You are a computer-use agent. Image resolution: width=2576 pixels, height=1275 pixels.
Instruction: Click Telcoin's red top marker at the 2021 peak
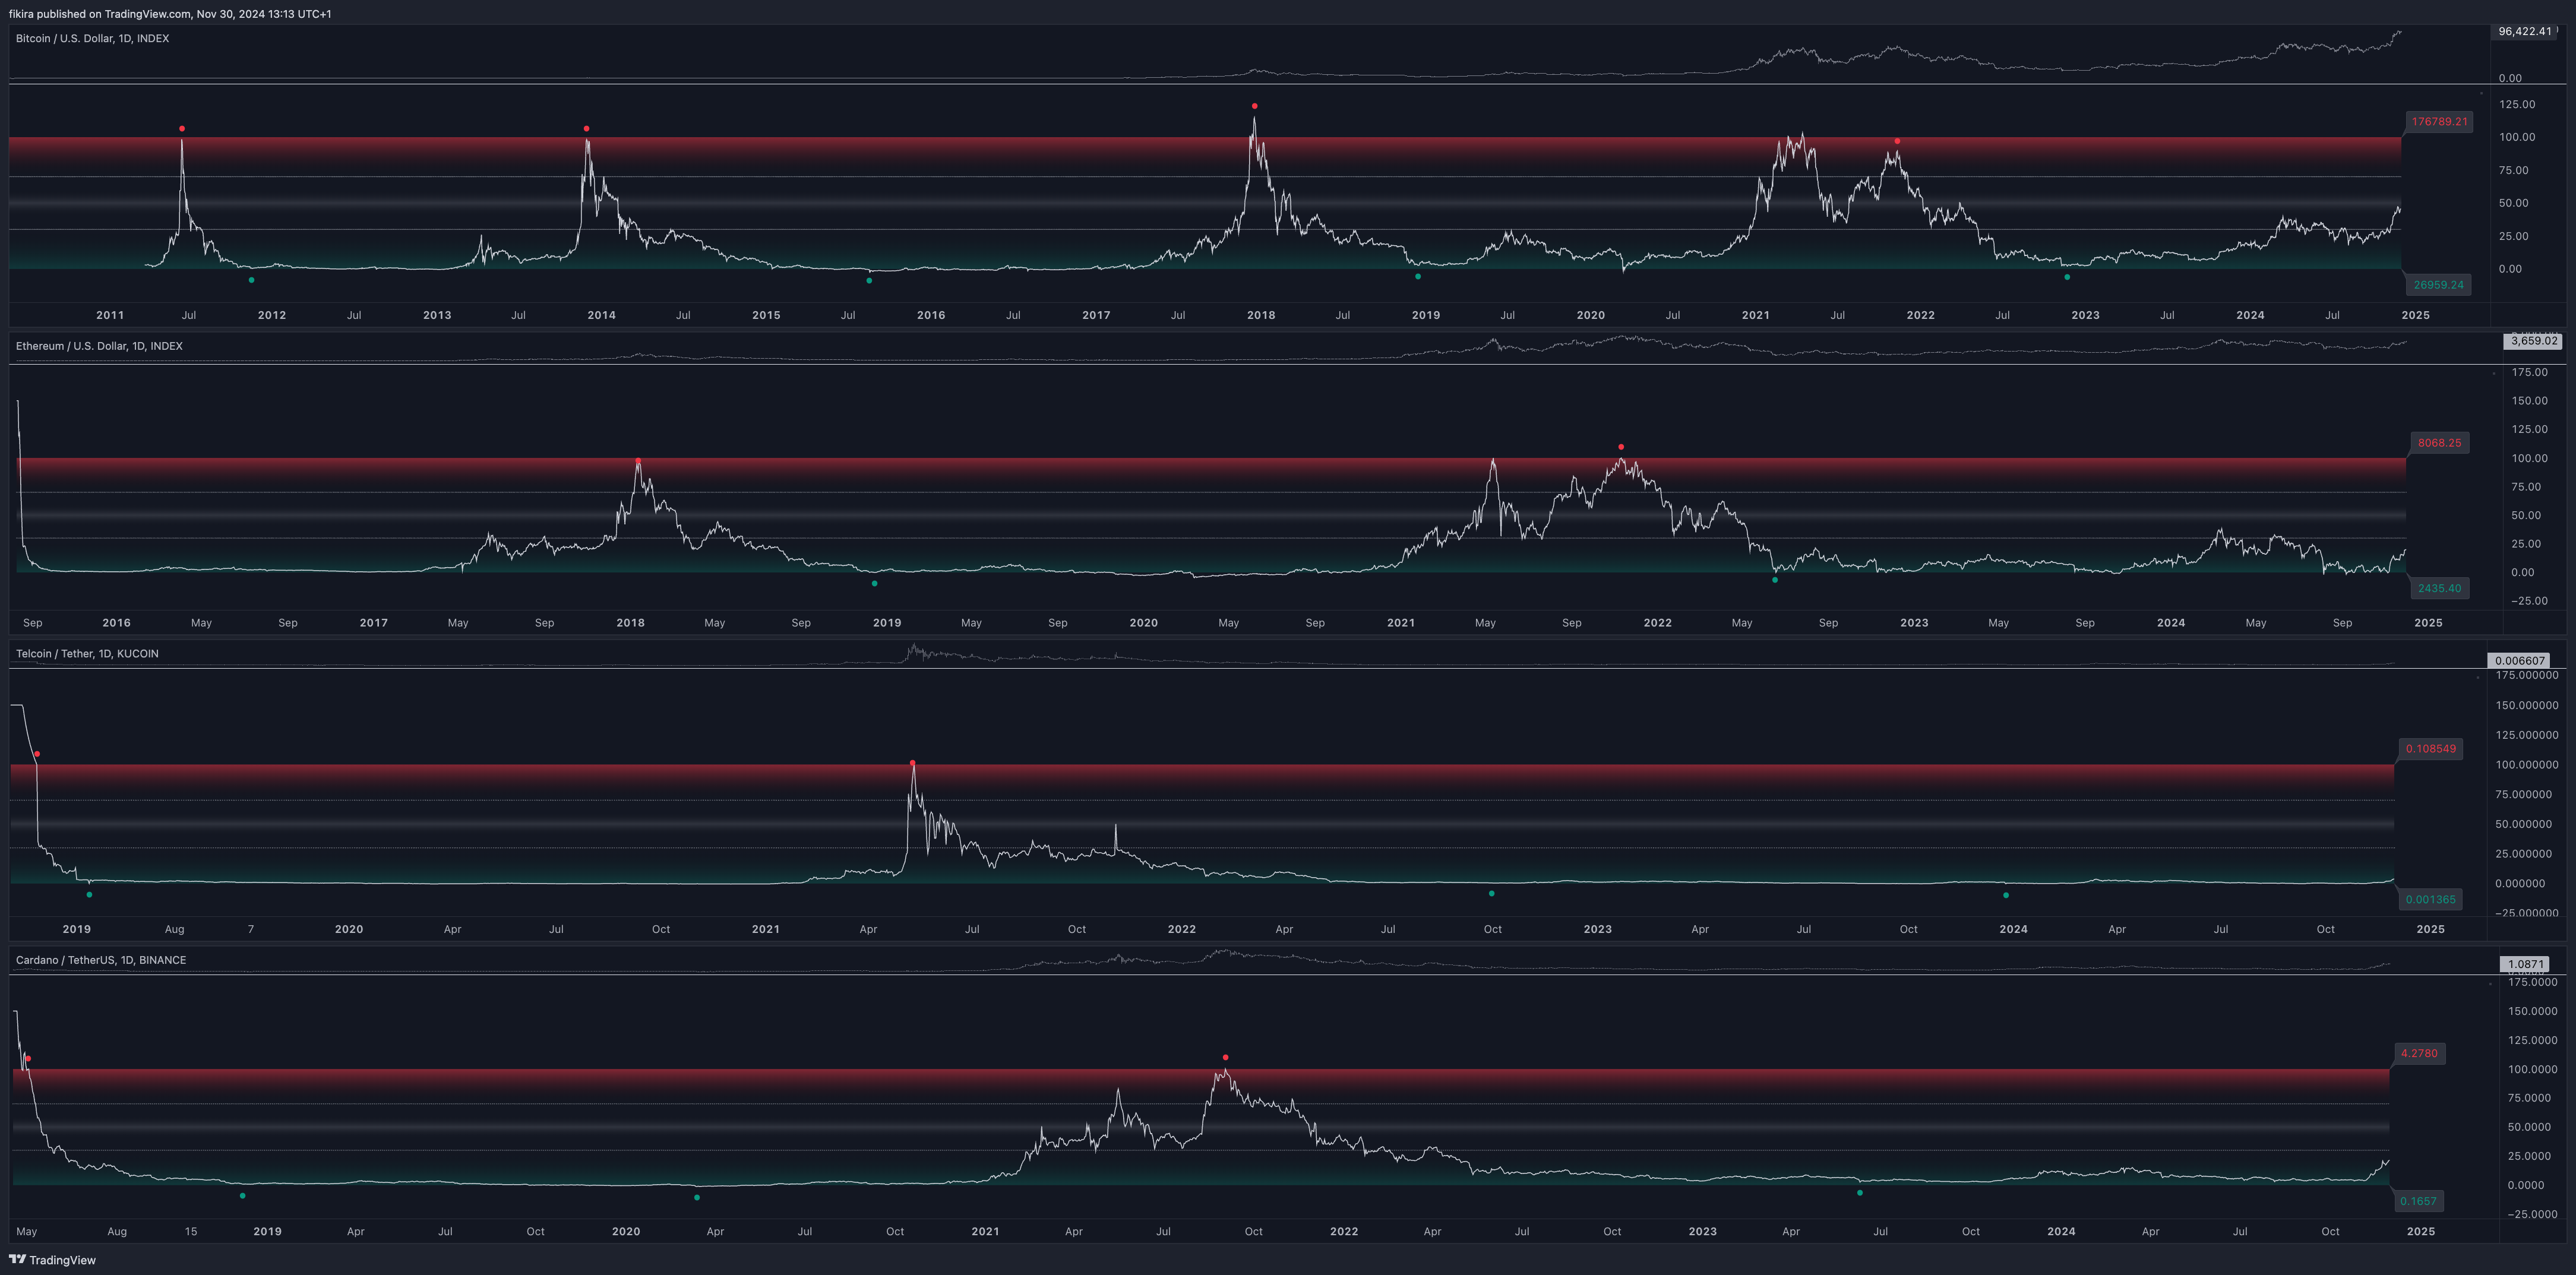click(912, 763)
